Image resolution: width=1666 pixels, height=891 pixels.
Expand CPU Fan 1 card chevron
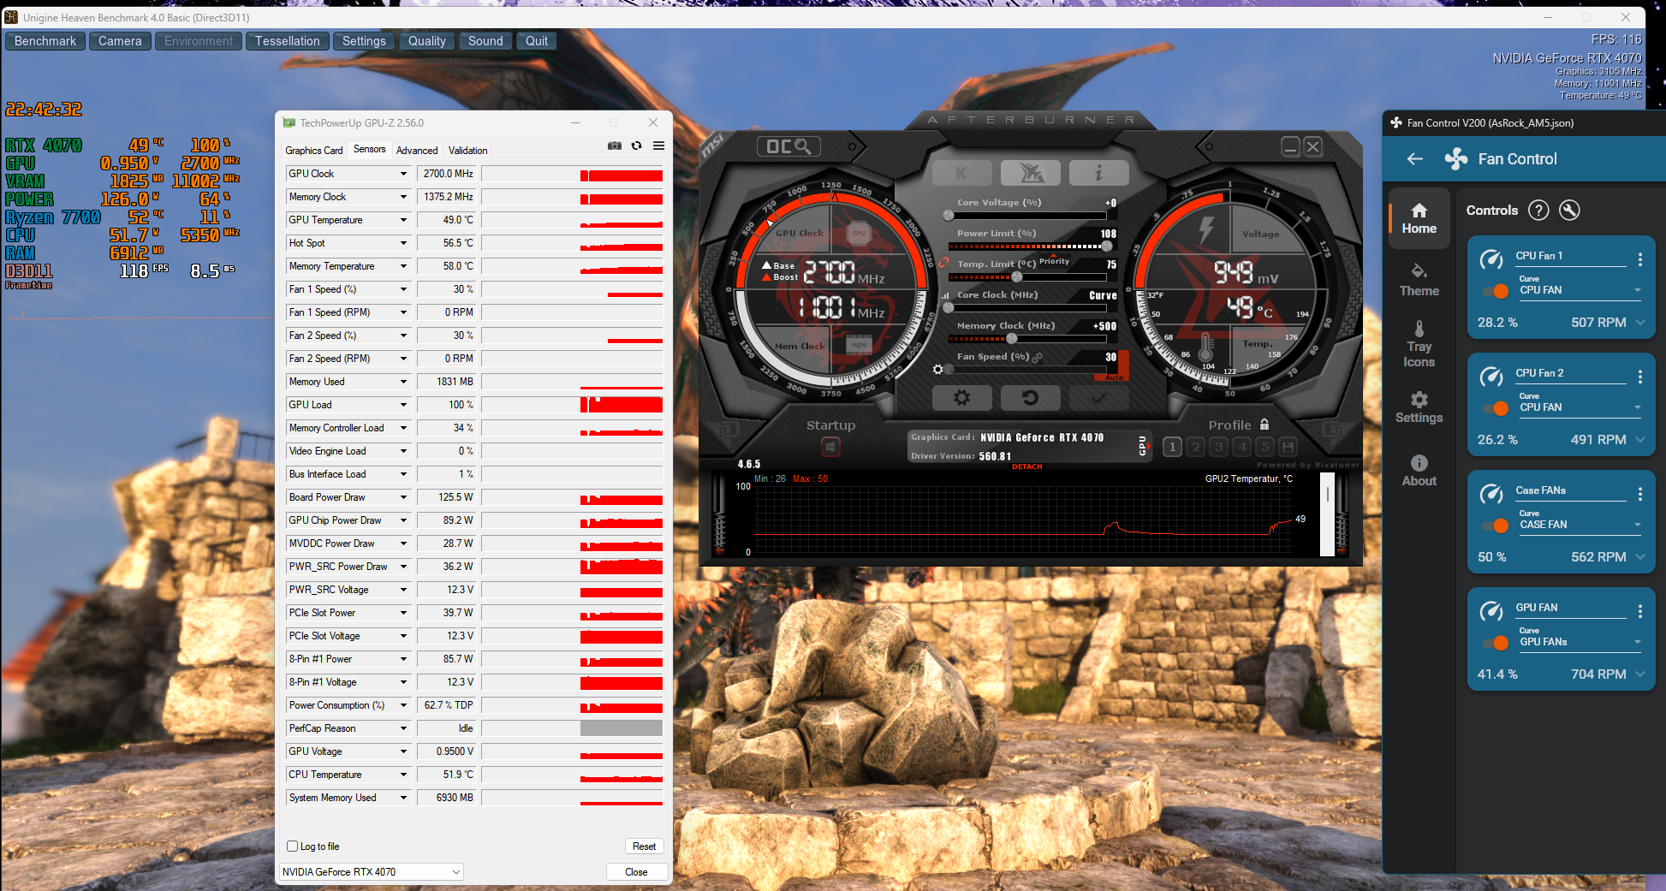tap(1639, 323)
